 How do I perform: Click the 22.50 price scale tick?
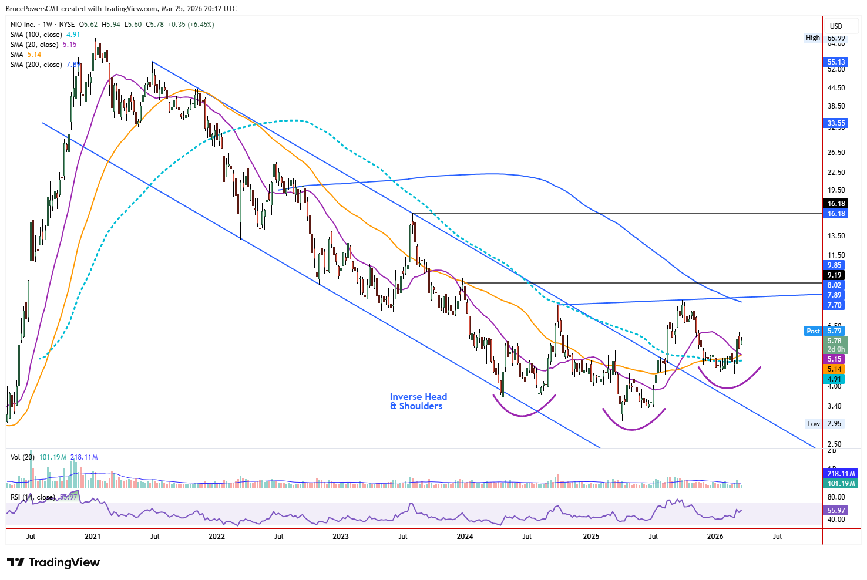(836, 173)
